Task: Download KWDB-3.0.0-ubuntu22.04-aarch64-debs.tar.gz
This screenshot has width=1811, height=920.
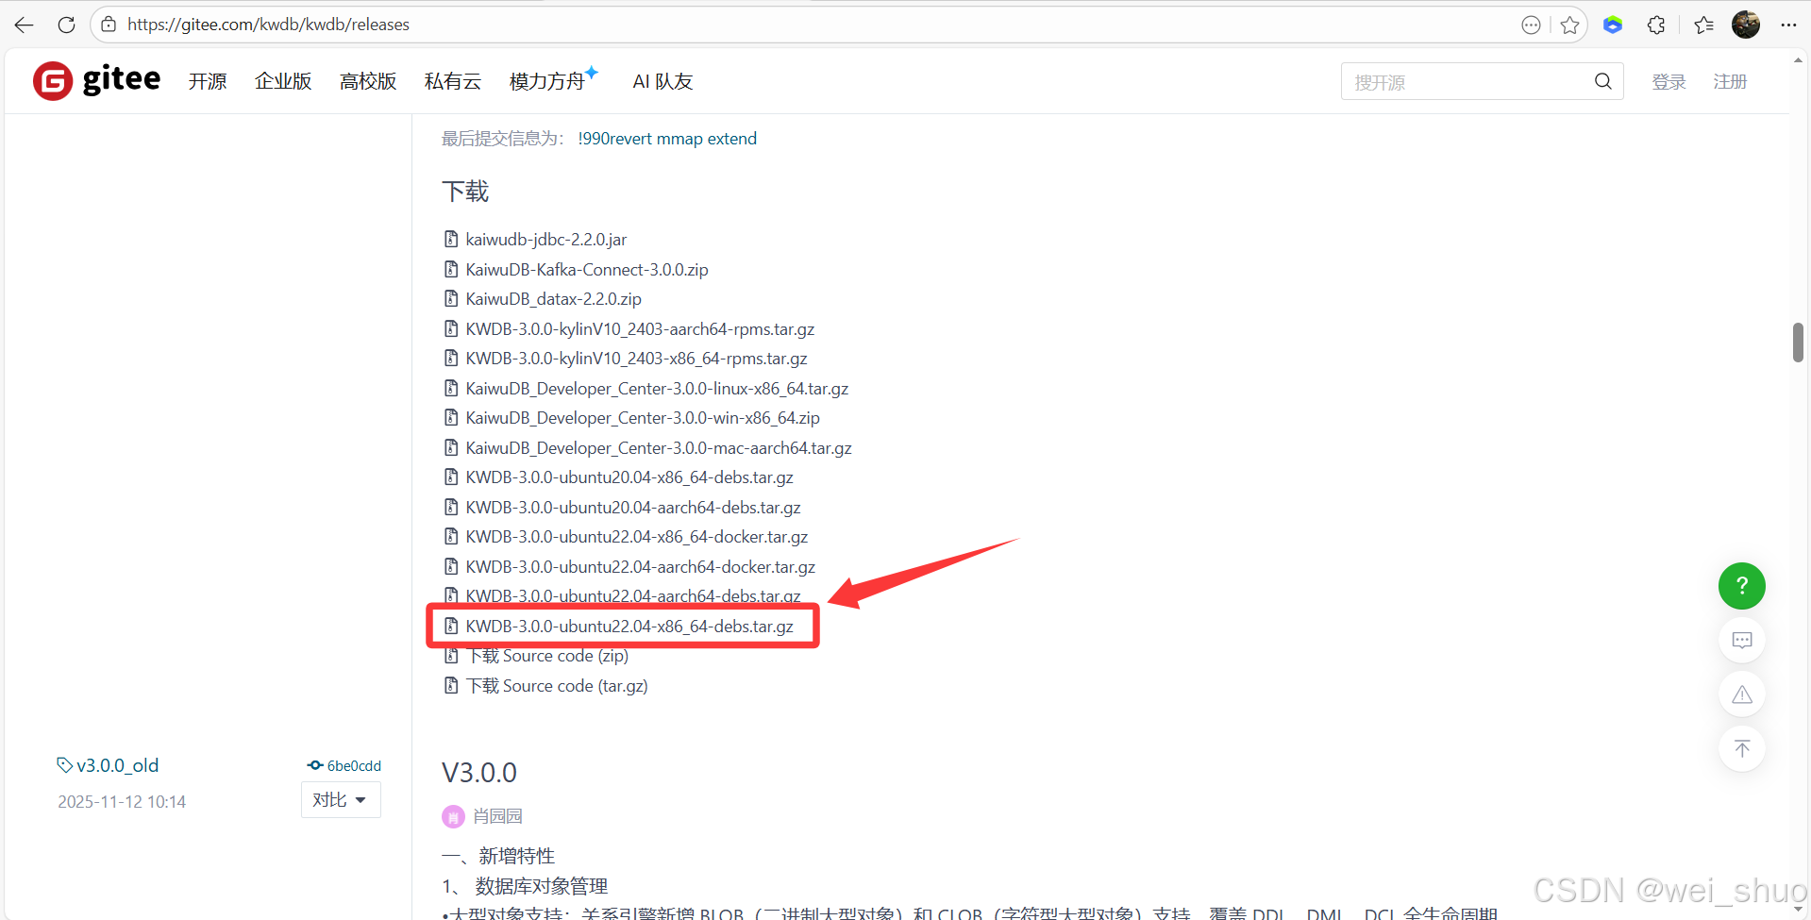Action: pos(633,595)
